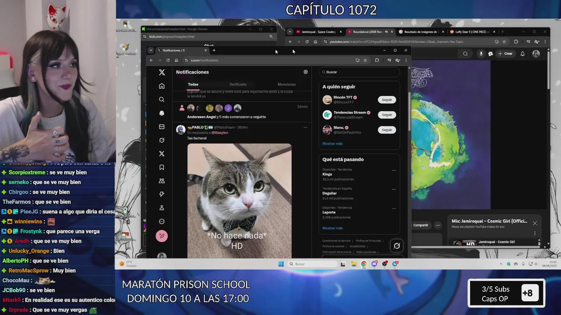The height and width of the screenshot is (315, 561).
Task: Open Profile person icon in X sidebar
Action: (x=162, y=208)
